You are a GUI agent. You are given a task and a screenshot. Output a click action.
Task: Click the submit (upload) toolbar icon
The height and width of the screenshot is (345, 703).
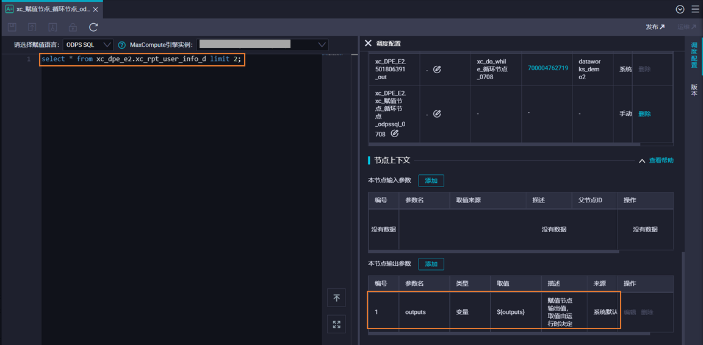point(32,27)
